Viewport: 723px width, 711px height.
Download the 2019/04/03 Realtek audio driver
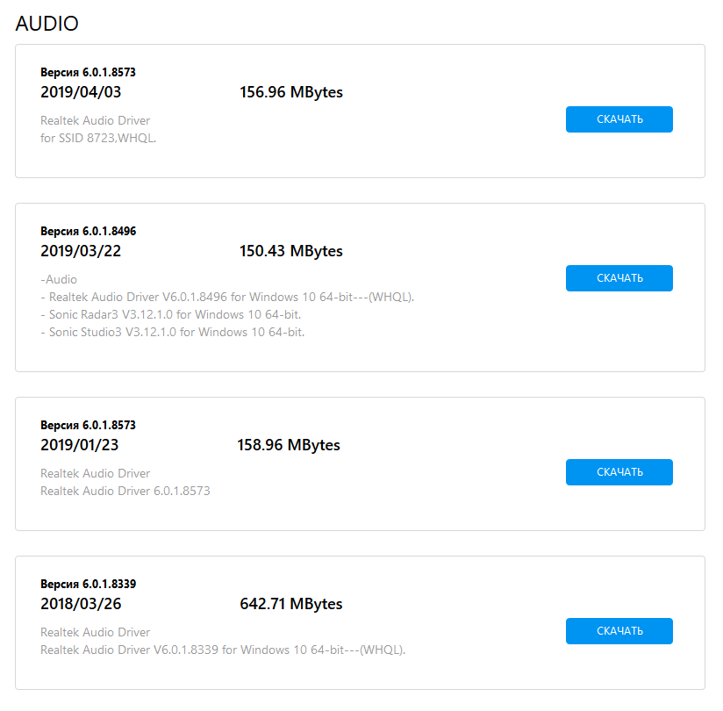point(619,119)
